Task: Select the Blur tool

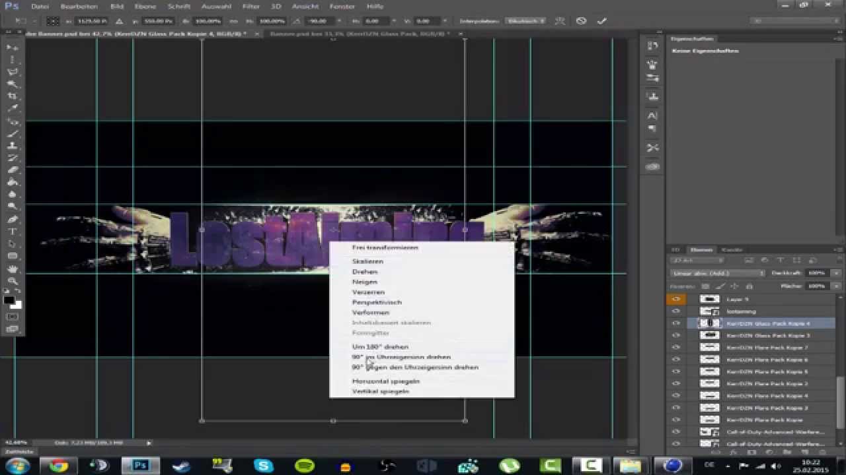Action: 13,195
